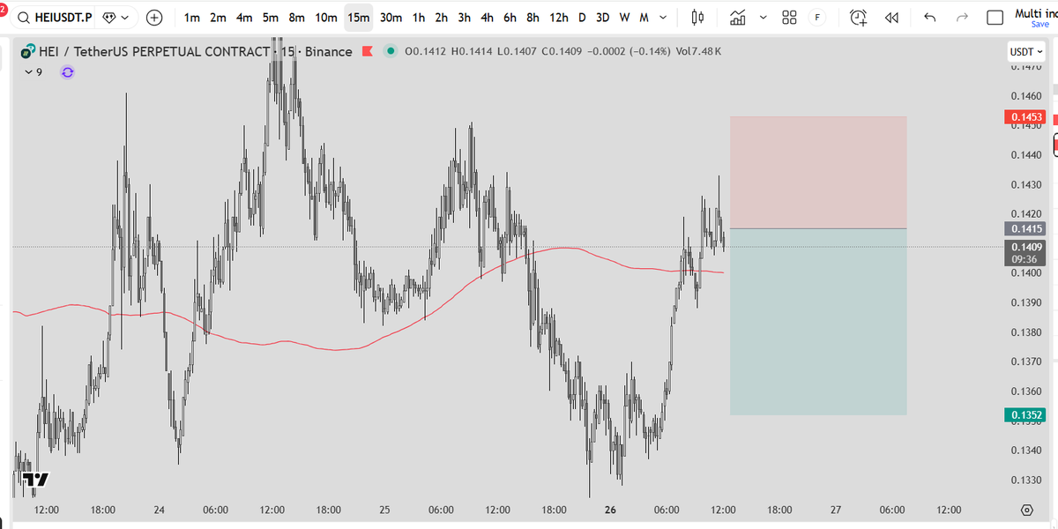
Task: Click the green market status dot
Action: [391, 51]
